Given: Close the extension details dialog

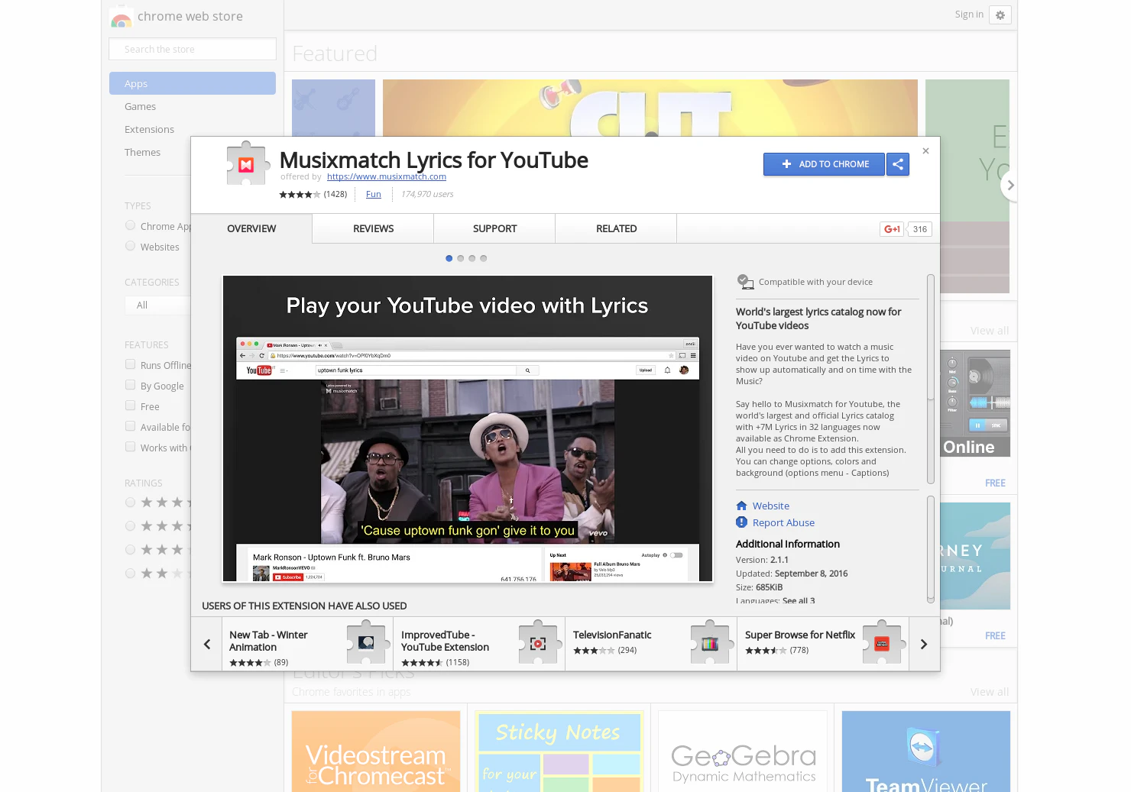Looking at the screenshot, I should [925, 151].
